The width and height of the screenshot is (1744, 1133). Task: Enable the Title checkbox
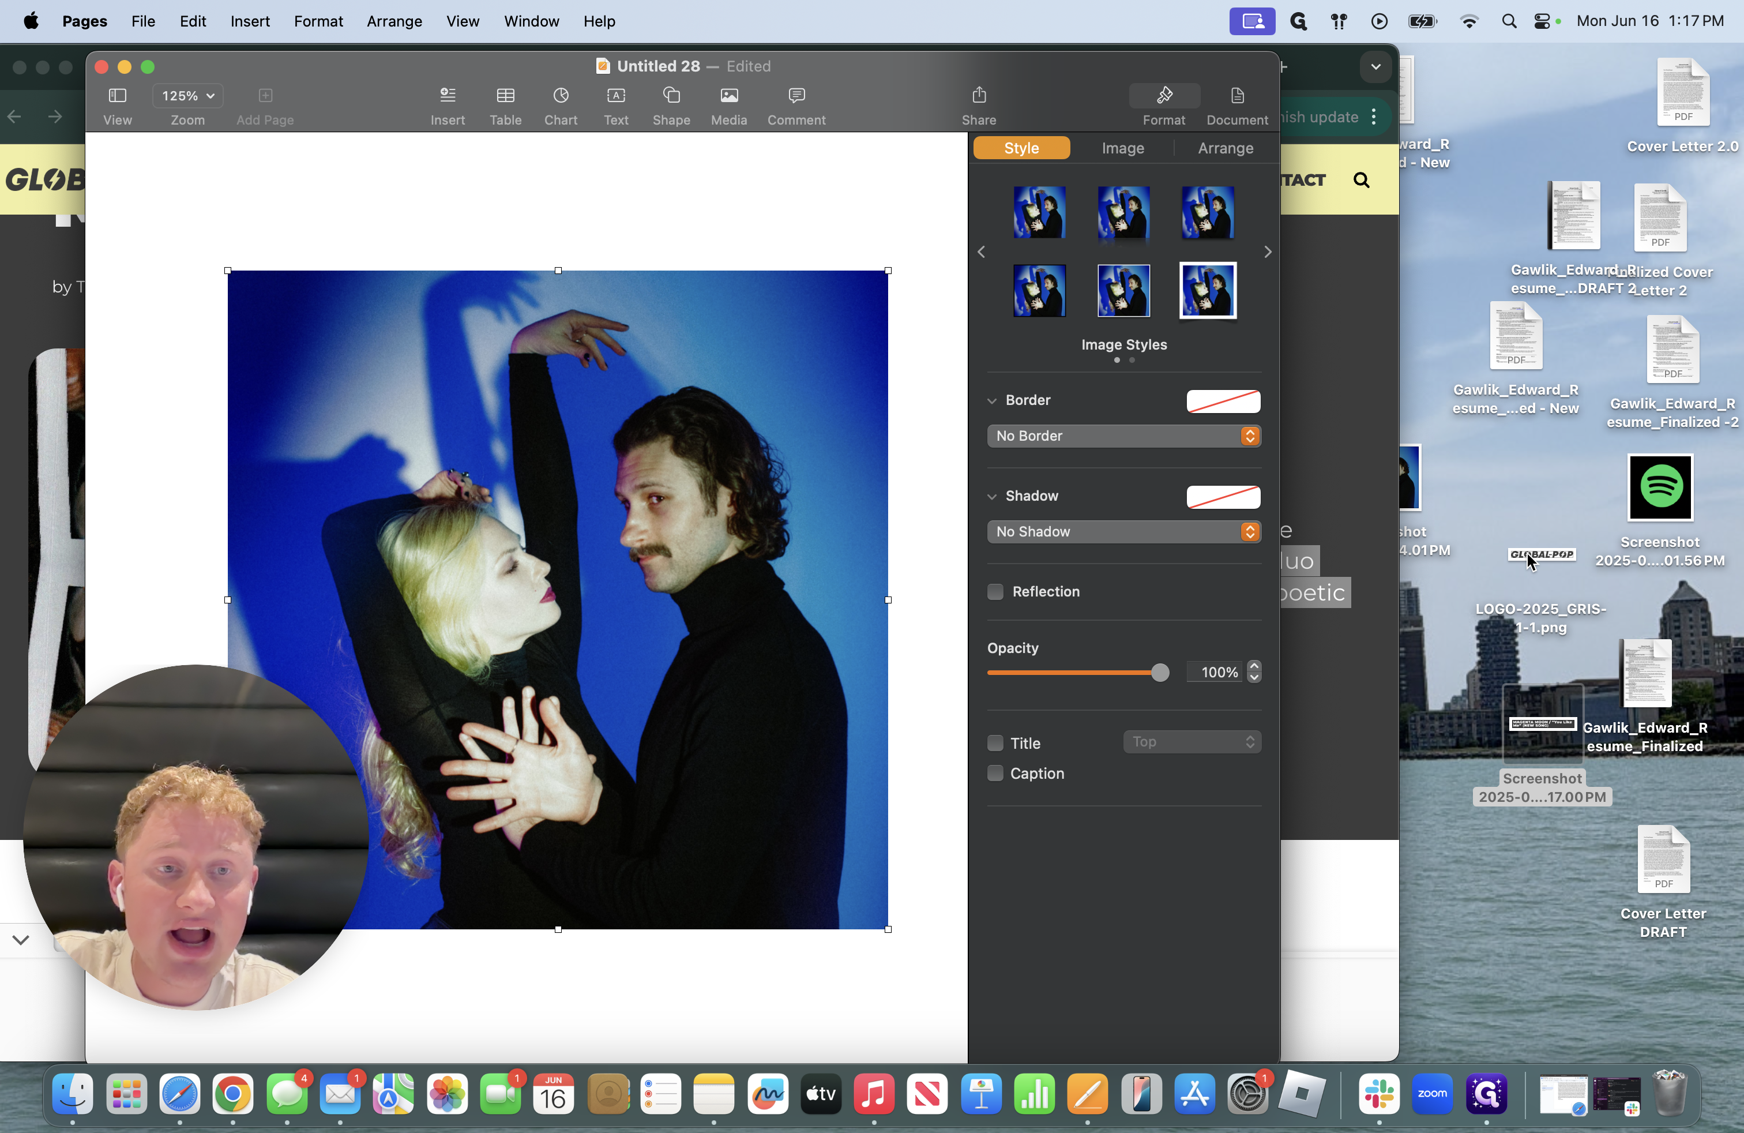click(995, 742)
